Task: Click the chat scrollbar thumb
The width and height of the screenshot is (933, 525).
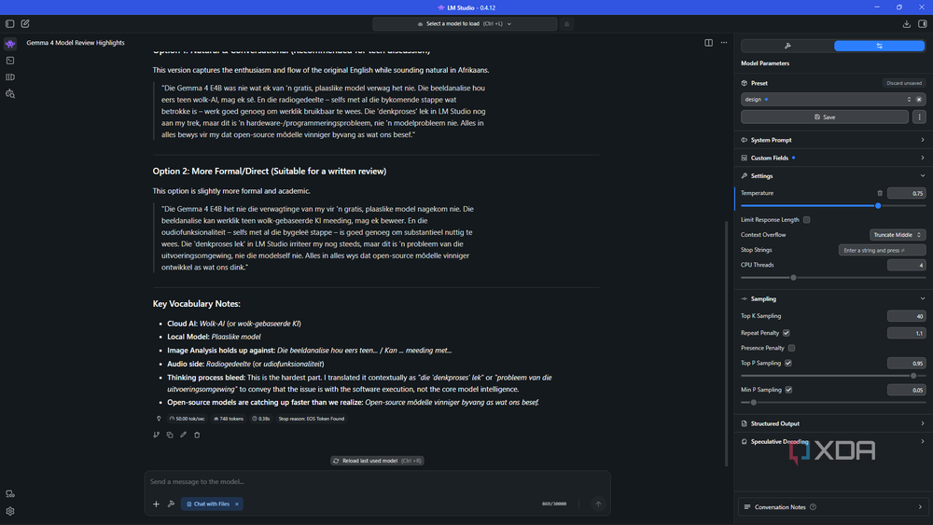Action: click(x=726, y=344)
